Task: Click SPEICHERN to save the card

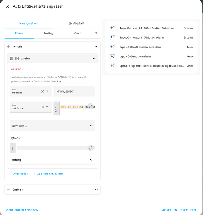Action: coord(188,210)
